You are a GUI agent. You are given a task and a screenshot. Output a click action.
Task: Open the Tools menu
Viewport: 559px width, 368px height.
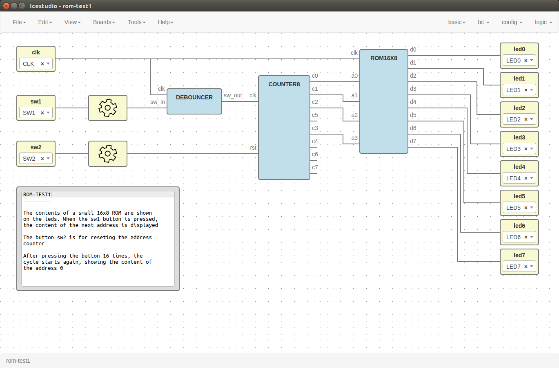(x=136, y=22)
